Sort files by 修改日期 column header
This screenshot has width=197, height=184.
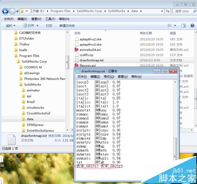pos(146,33)
